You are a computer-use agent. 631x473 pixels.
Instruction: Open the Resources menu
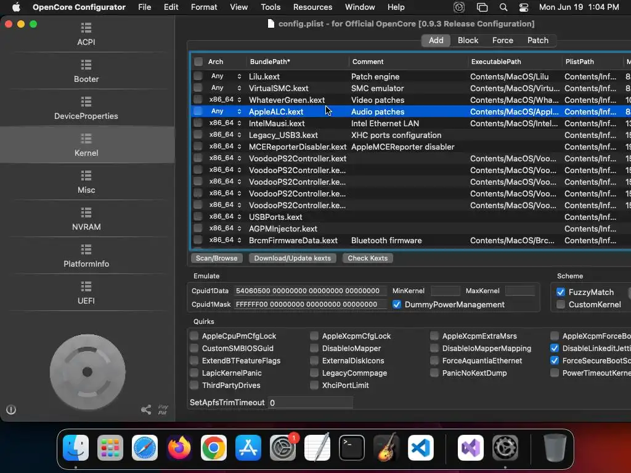point(312,7)
